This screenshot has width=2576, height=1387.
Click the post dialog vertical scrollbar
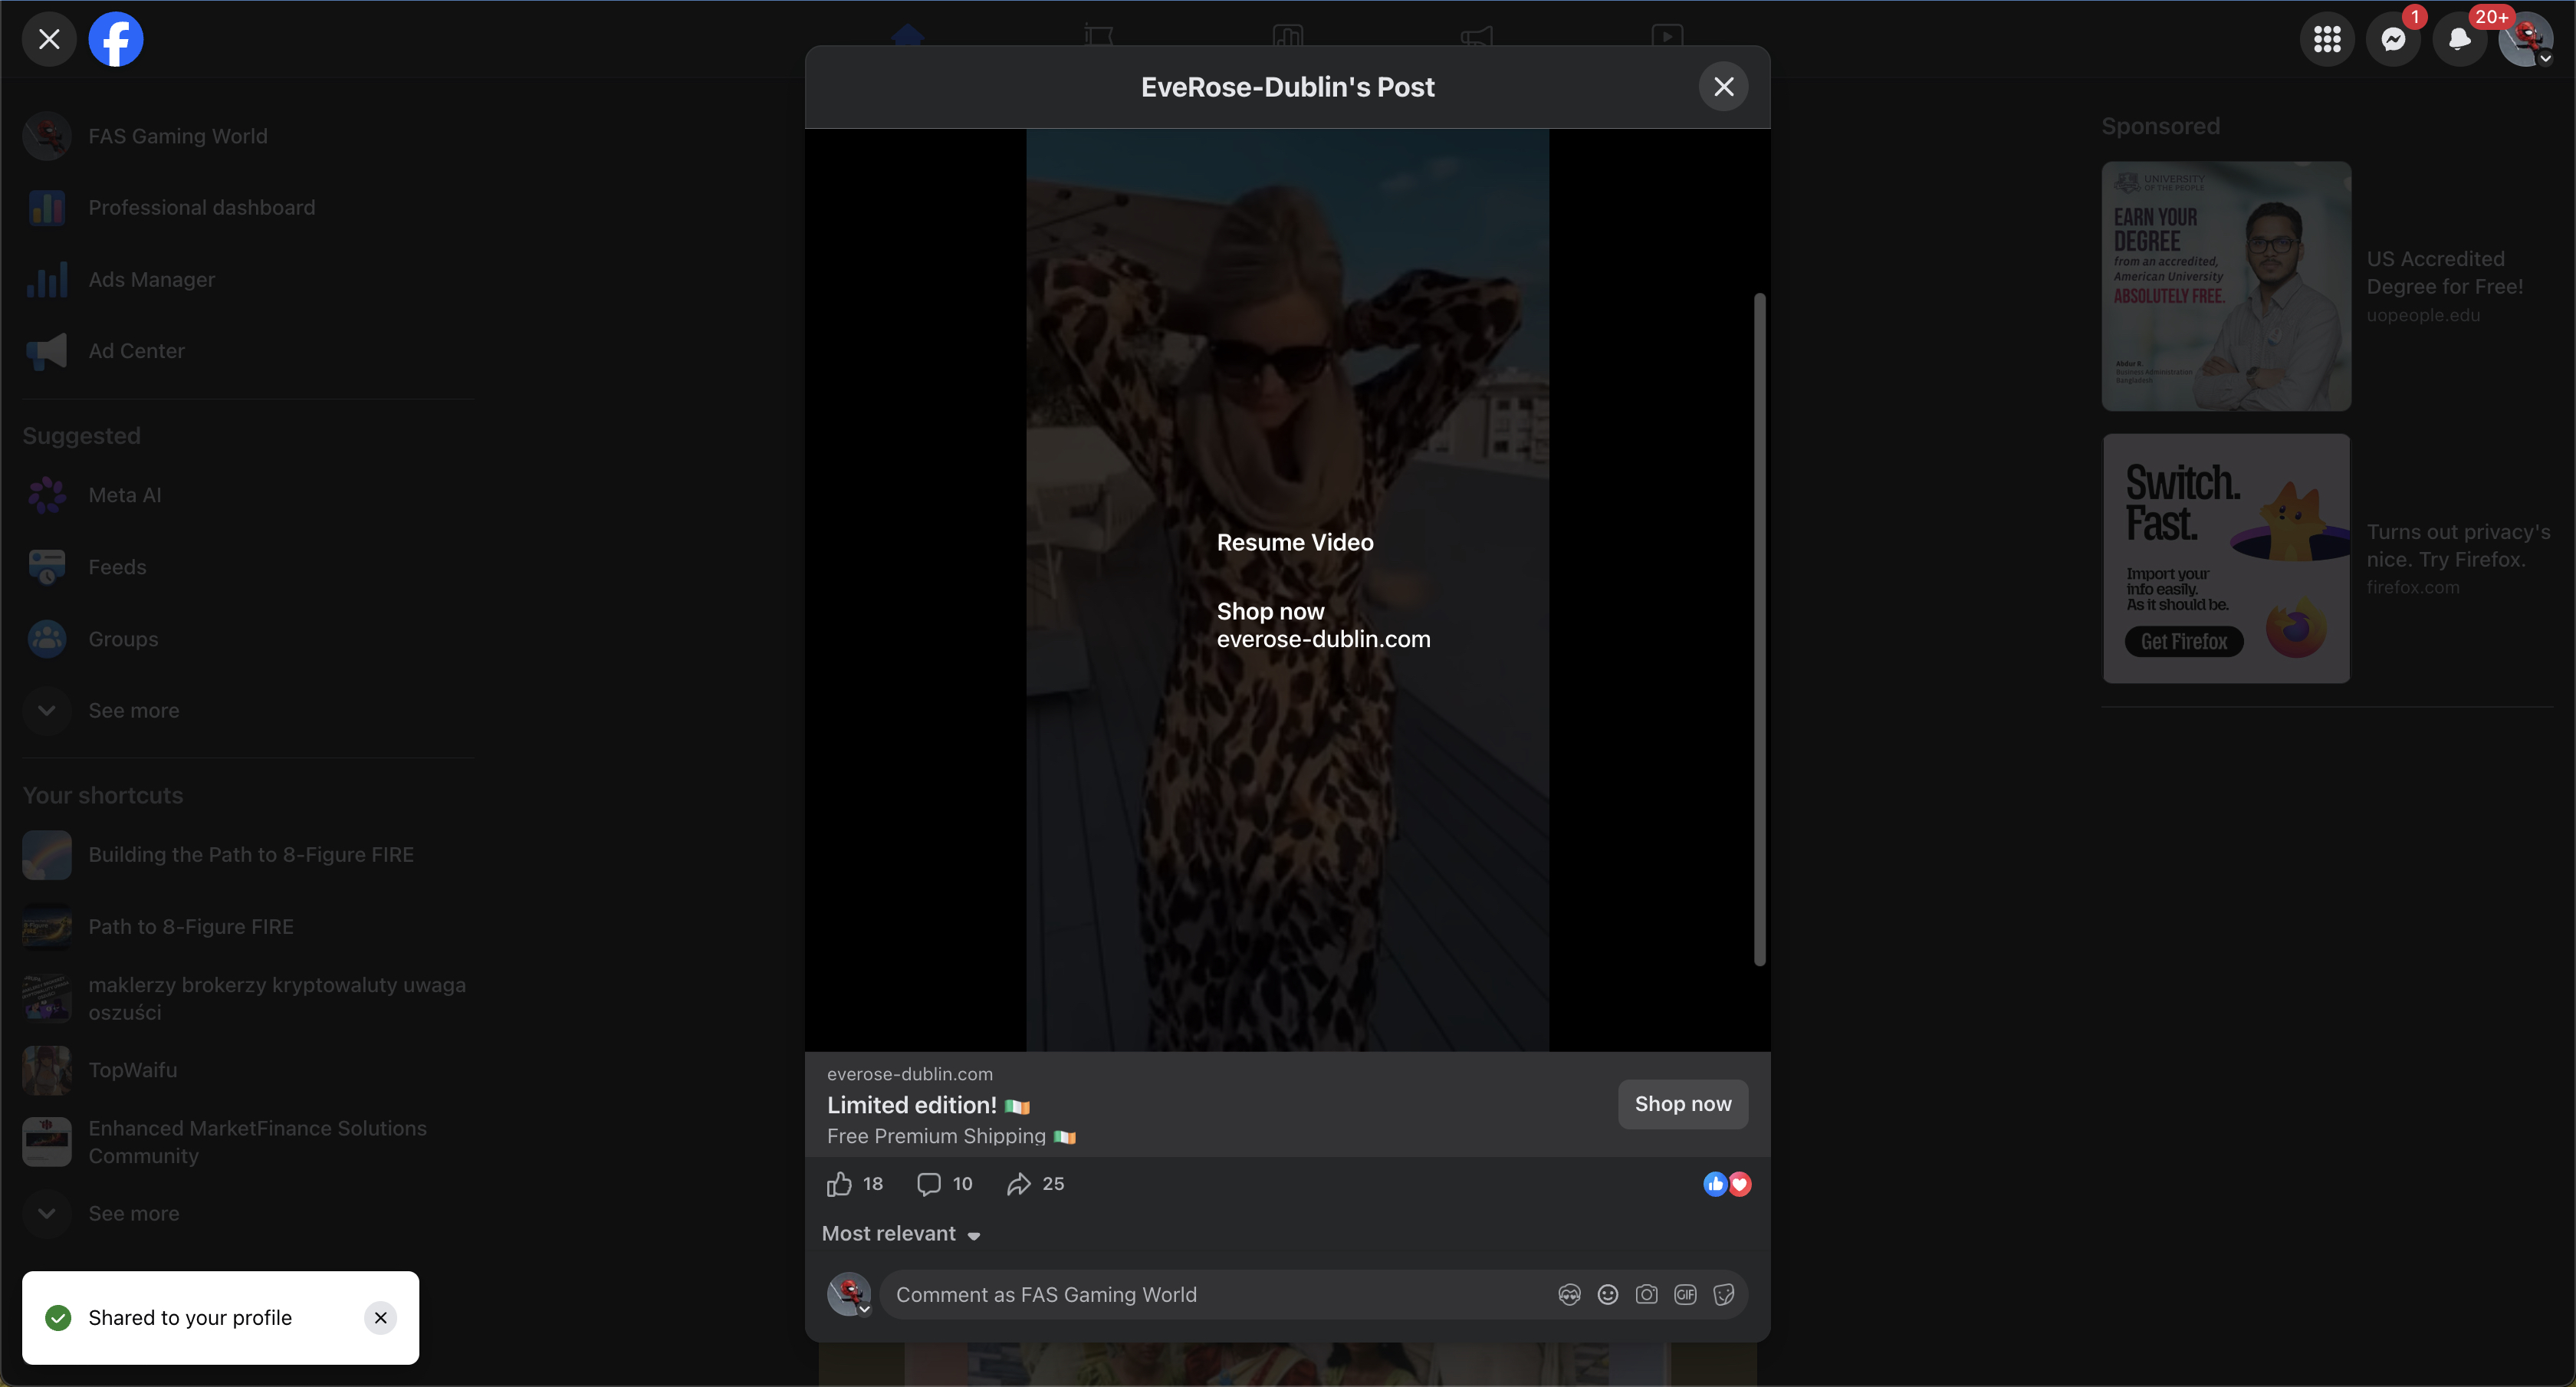(1760, 630)
